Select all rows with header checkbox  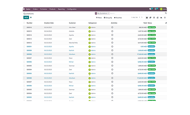click(24, 23)
